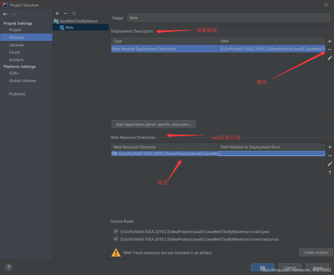This screenshot has width=334, height=275.
Task: Click the warning icon for Web facet
Action: 116,253
